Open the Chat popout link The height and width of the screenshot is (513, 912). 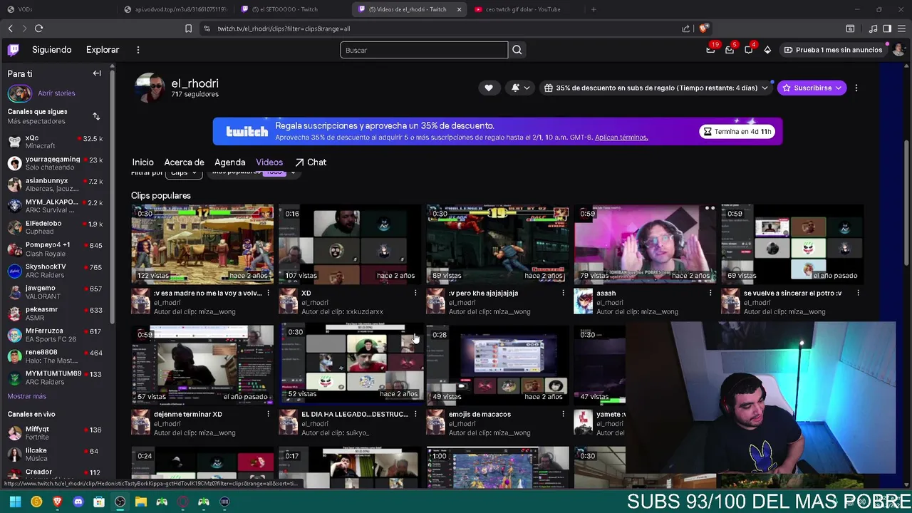[x=311, y=162]
